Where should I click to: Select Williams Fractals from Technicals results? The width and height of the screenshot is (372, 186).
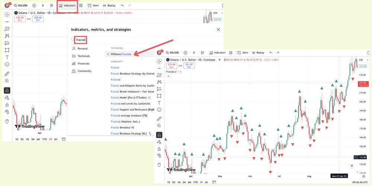pyautogui.click(x=121, y=54)
